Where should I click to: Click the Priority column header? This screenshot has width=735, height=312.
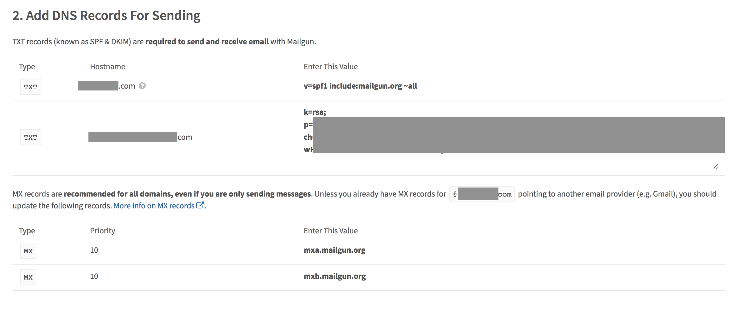(x=102, y=231)
